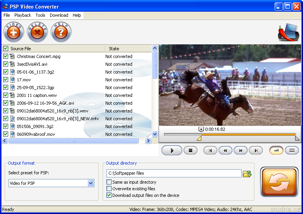303x214 pixels.
Task: Open the Playback menu
Action: [x=23, y=15]
